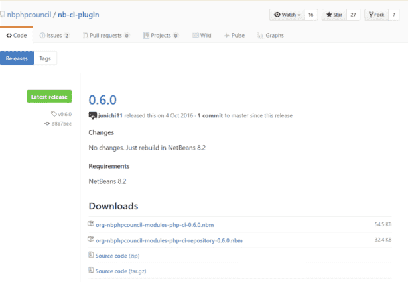Click the commit icon beside d8a7bec
The image size is (408, 282).
click(47, 124)
